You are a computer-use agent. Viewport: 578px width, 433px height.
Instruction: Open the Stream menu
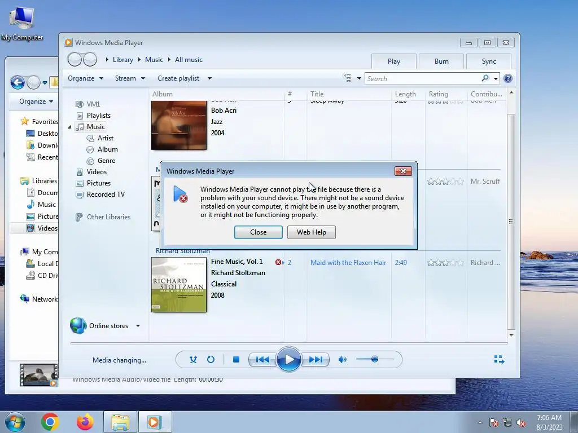130,78
